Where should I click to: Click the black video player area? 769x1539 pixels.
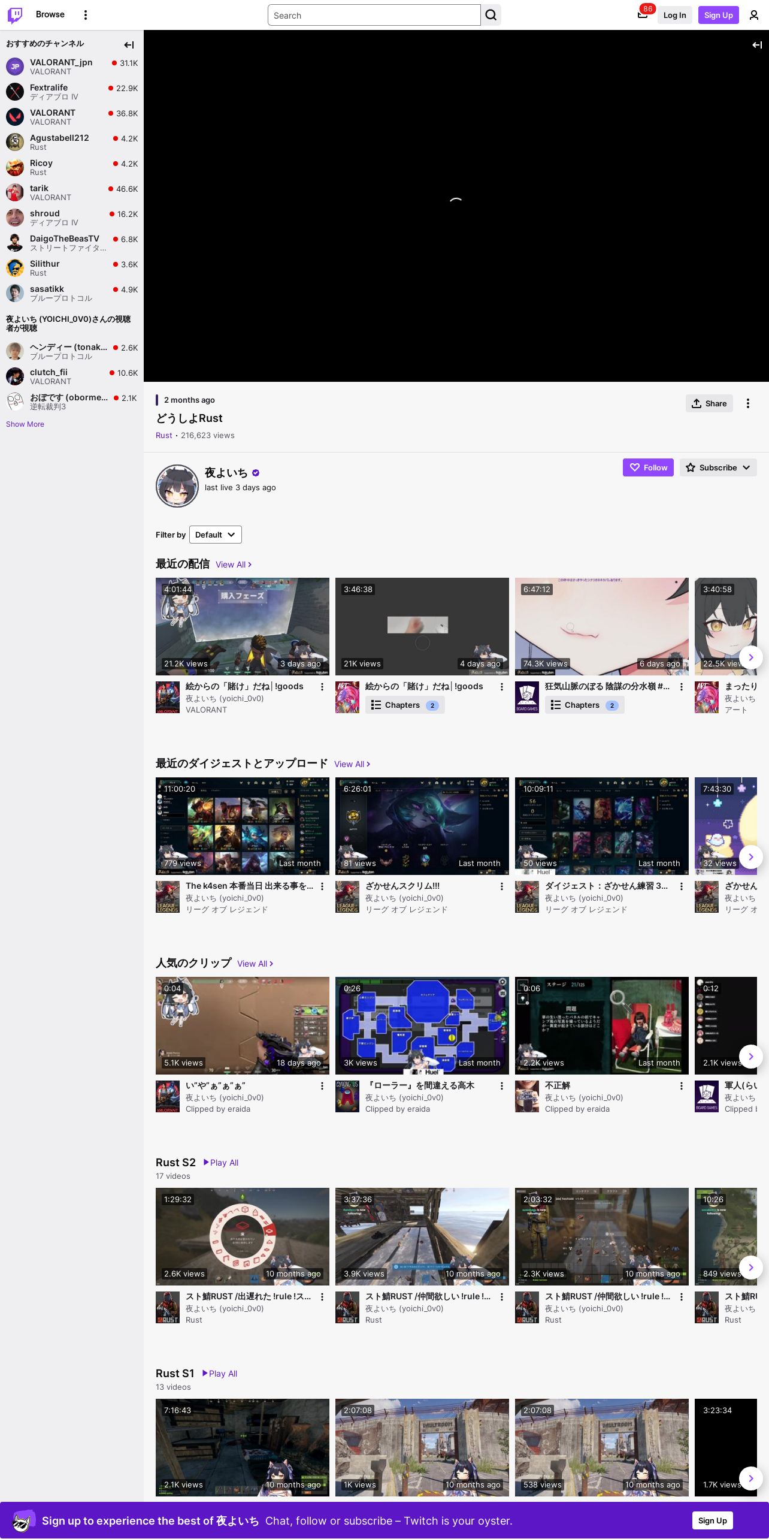click(456, 206)
